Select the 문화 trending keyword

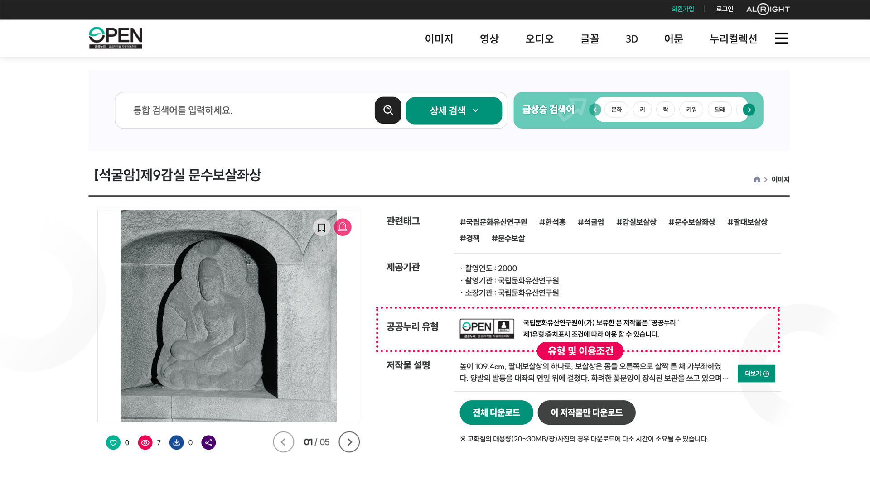(617, 110)
